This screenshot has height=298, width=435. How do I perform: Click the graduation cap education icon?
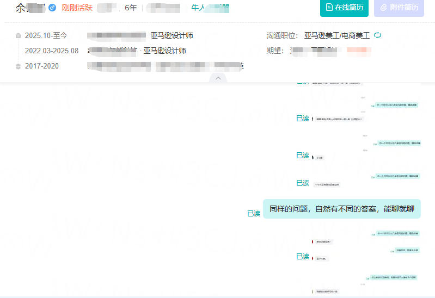tap(18, 66)
